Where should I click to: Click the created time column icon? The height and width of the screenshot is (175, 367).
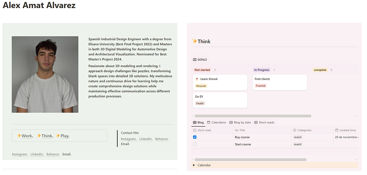click(x=337, y=130)
